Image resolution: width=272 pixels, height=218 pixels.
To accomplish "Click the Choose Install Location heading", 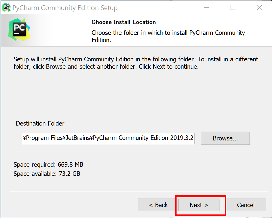I will 124,22.
